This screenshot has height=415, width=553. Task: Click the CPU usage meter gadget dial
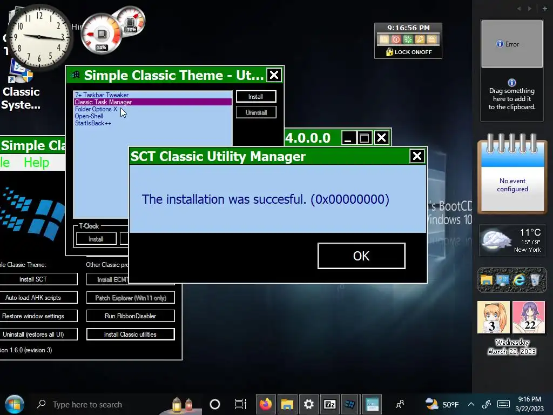102,34
